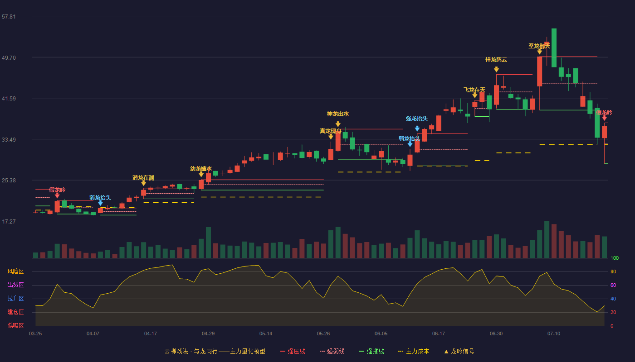
Task: Click the 04-07 date axis label
Action: 93,333
